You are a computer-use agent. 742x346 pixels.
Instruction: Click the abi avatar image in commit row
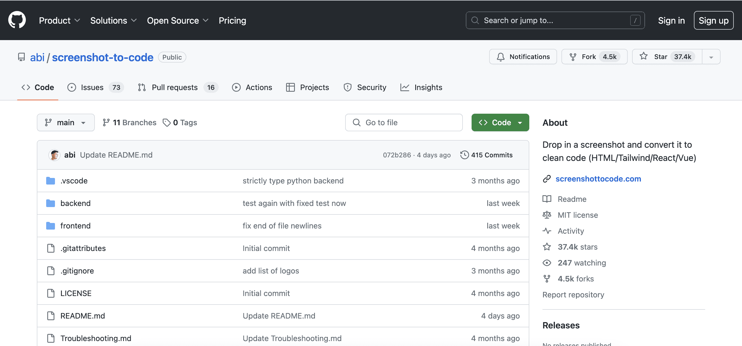(54, 155)
